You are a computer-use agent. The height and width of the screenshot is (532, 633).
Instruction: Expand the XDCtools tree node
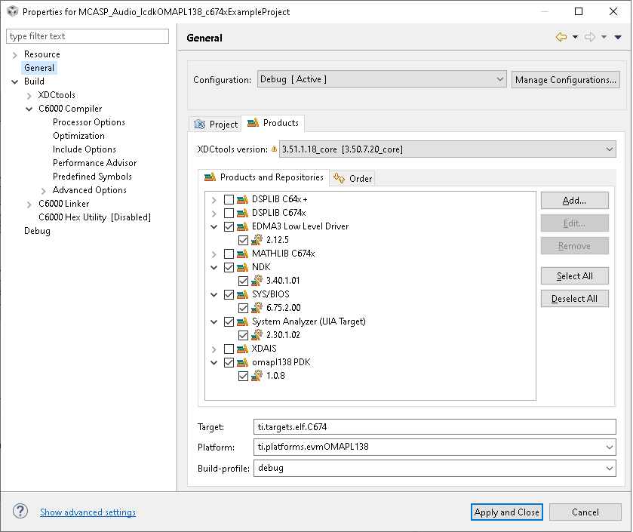[x=29, y=96]
